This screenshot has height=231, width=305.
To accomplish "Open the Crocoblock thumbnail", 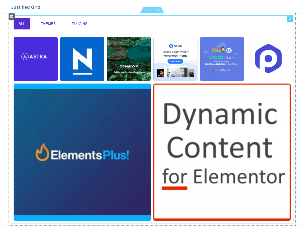I will click(x=222, y=59).
